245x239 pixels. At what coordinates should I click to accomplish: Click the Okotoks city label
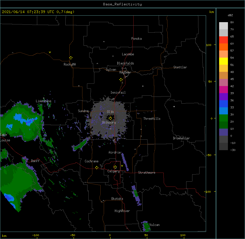(x=117, y=199)
